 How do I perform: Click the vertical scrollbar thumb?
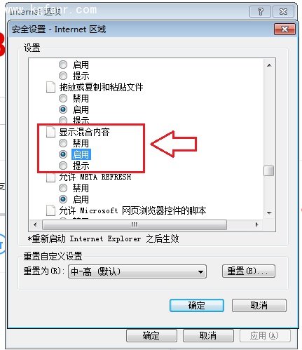[269, 170]
